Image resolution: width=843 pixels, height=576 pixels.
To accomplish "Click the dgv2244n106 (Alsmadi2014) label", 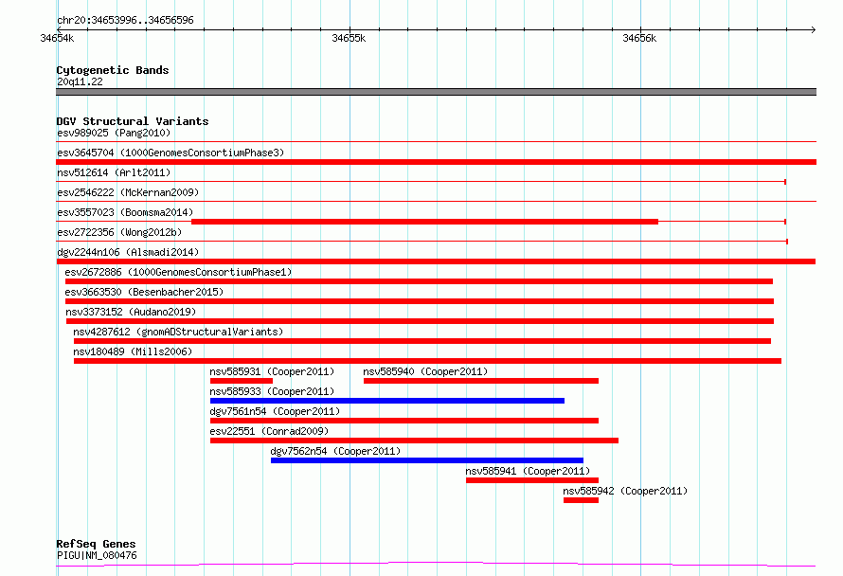I will [128, 252].
